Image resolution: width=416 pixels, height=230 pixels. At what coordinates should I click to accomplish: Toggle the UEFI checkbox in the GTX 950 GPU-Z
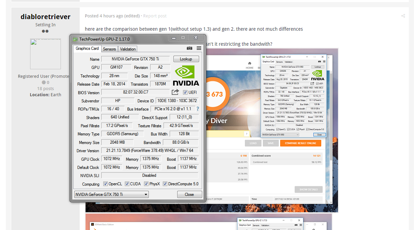click(x=317, y=83)
